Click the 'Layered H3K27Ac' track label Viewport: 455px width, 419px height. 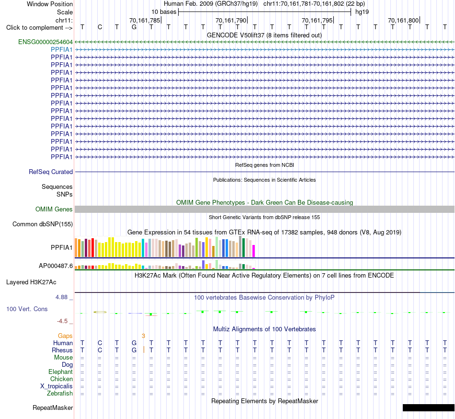click(x=31, y=282)
